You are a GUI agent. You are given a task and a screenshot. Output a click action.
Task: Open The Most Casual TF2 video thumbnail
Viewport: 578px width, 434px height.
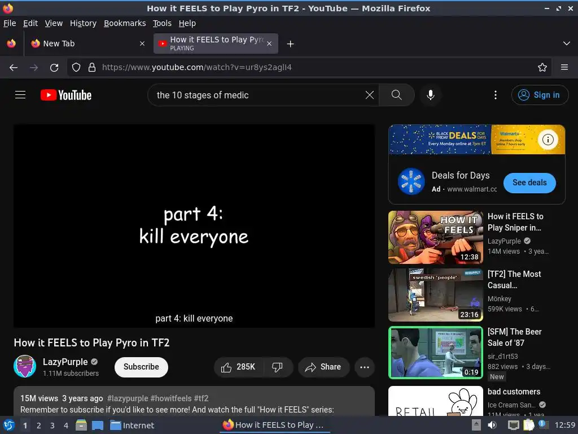(x=435, y=295)
